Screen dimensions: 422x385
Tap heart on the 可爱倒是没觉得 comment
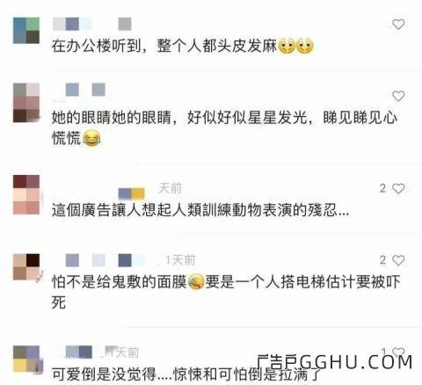tap(398, 352)
